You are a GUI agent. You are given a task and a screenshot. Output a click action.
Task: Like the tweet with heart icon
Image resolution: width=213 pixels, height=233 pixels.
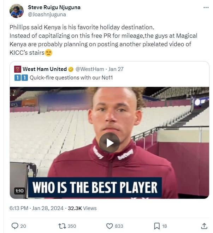coord(110,226)
